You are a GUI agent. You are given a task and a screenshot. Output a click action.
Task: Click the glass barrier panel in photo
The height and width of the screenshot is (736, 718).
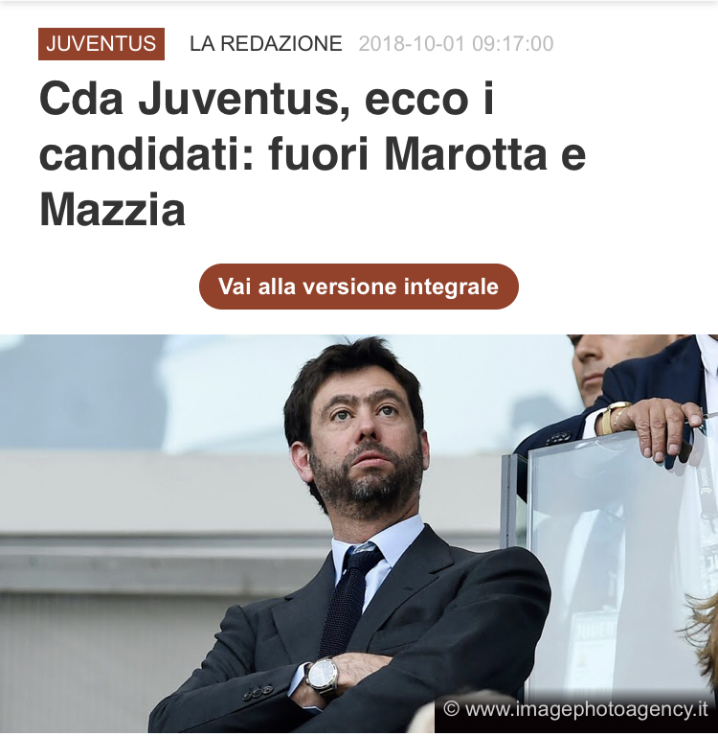[x=610, y=563]
